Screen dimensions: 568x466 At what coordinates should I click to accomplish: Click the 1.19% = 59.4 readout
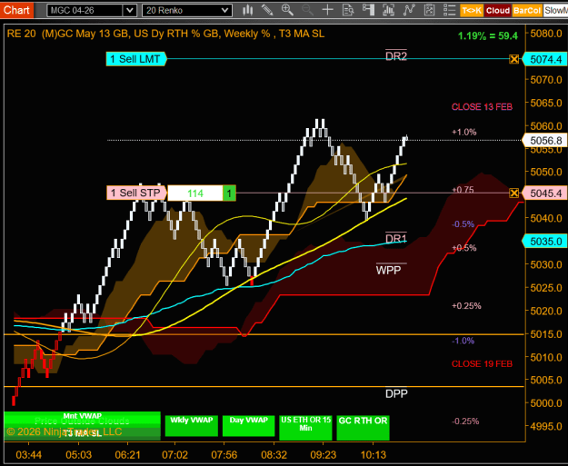coord(488,35)
